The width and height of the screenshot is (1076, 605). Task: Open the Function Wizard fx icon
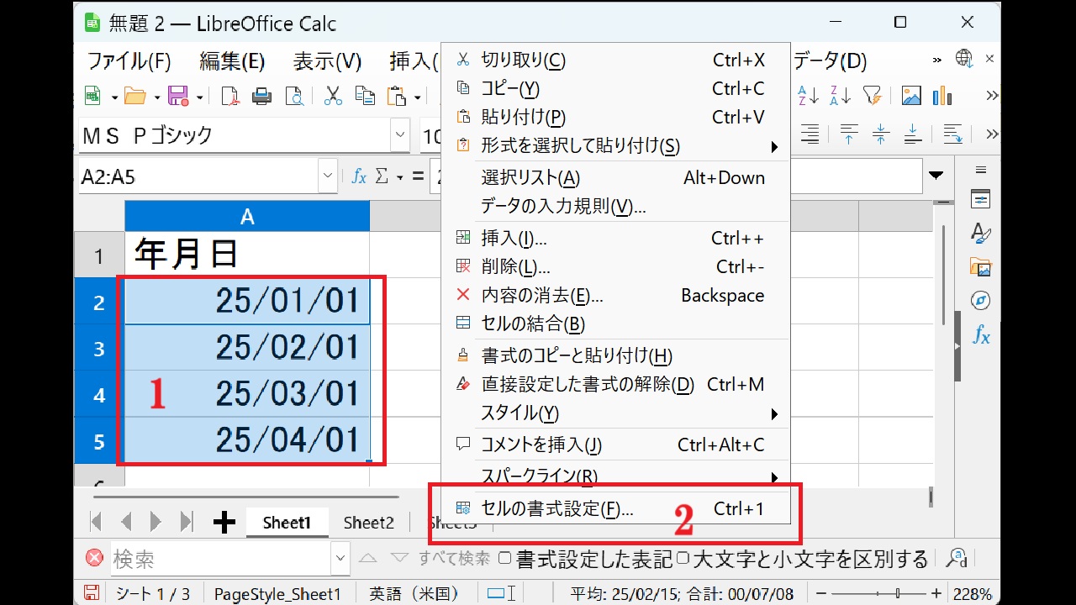point(359,177)
